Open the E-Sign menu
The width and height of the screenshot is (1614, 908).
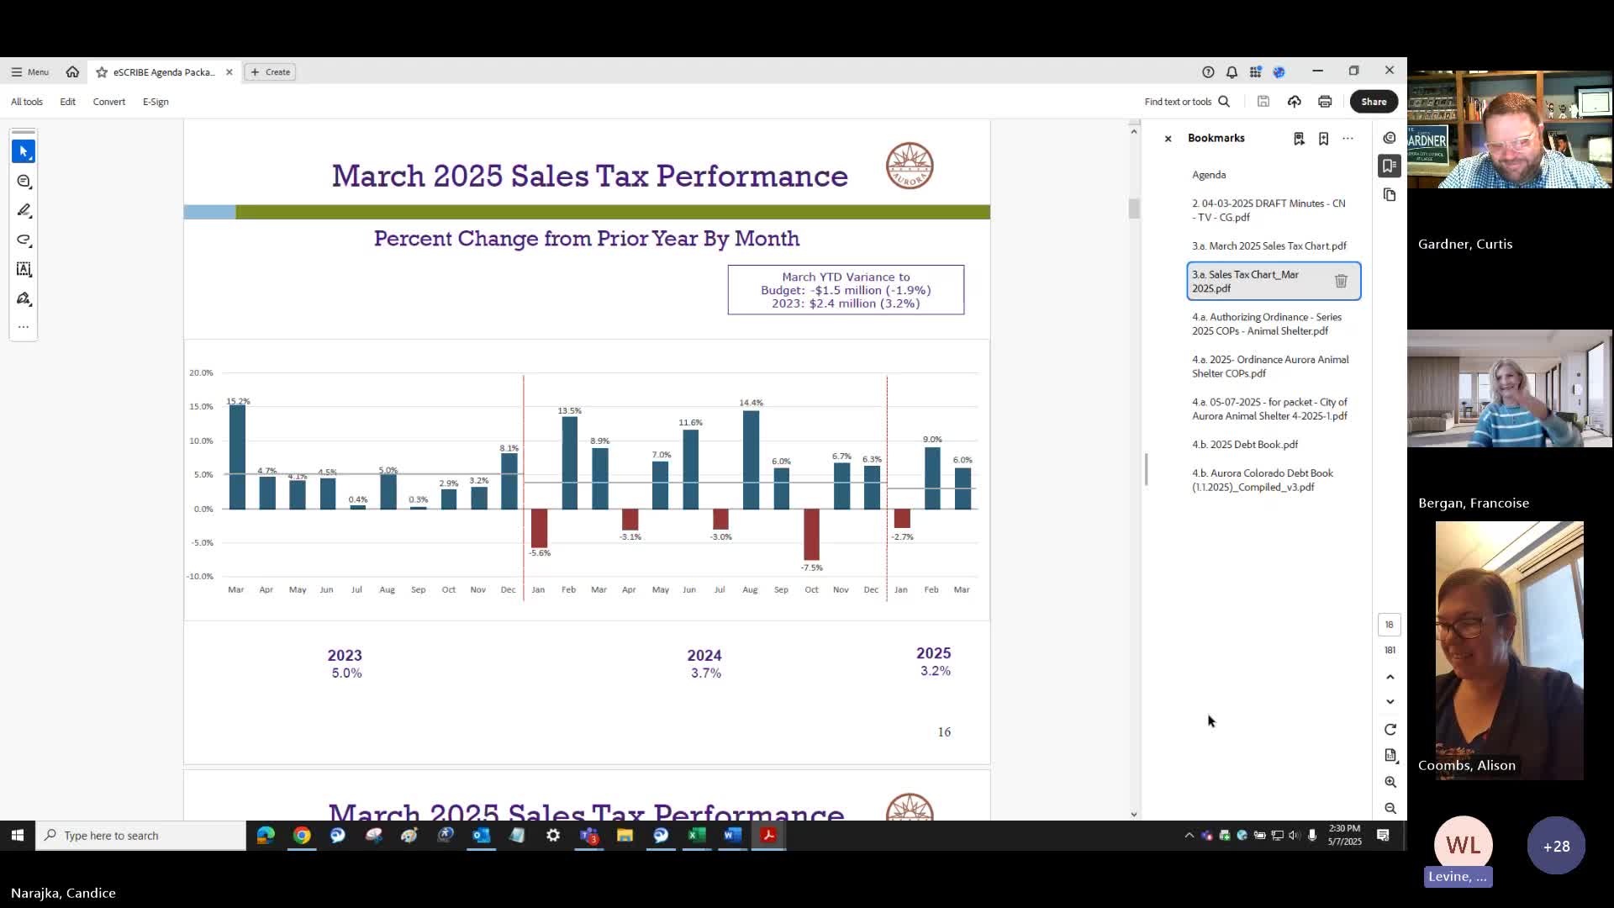156,102
